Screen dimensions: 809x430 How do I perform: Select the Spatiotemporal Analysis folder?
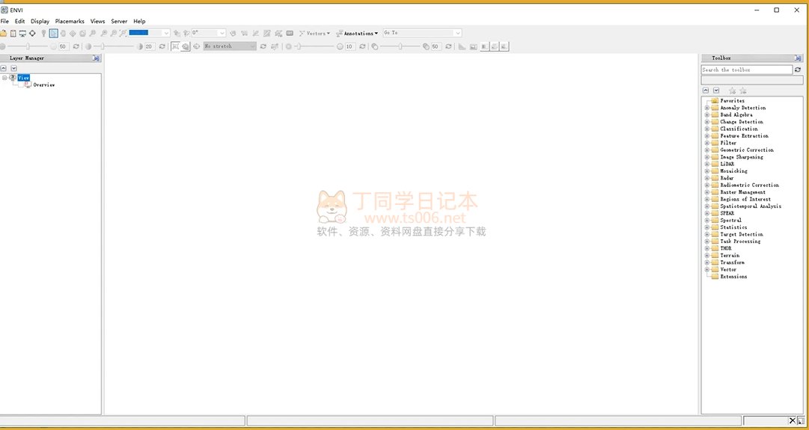751,206
